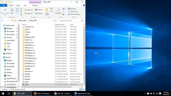The image size is (171, 96).
Task: Click the Back navigation arrow
Action: 2,21
